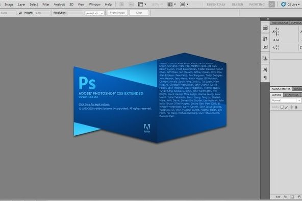The width and height of the screenshot is (302, 201).
Task: Click the RGB eyedropper icon in Info panel
Action: point(273,32)
